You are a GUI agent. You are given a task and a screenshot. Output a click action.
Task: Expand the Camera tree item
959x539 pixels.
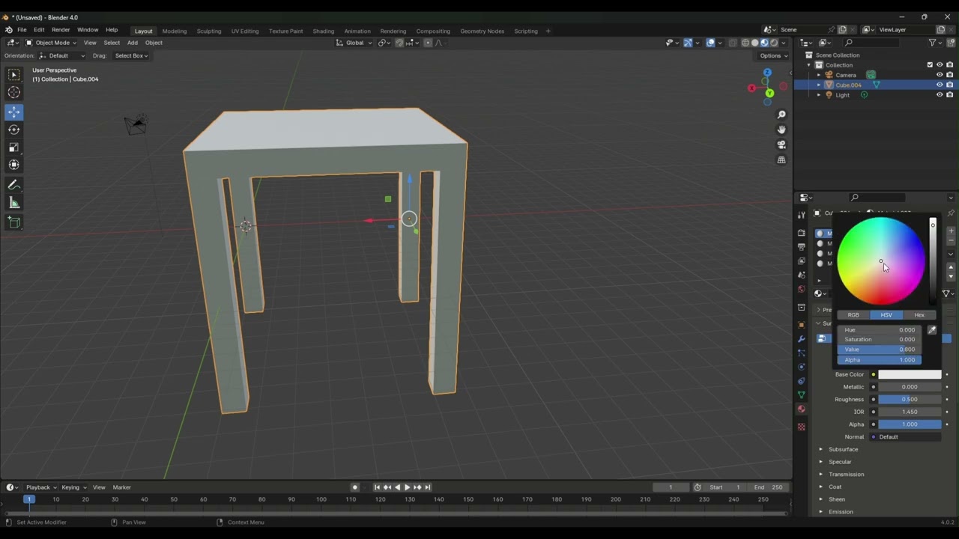[818, 75]
